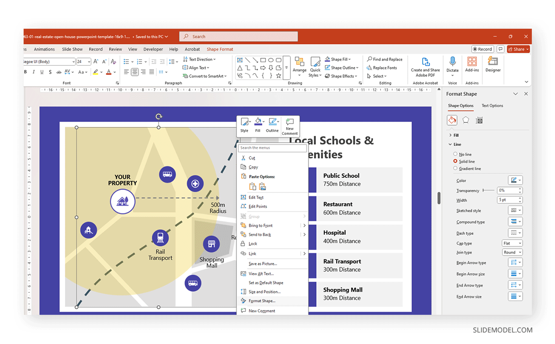Viewport: 555px width, 344px height.
Task: Open the Cap type dropdown
Action: coord(512,243)
